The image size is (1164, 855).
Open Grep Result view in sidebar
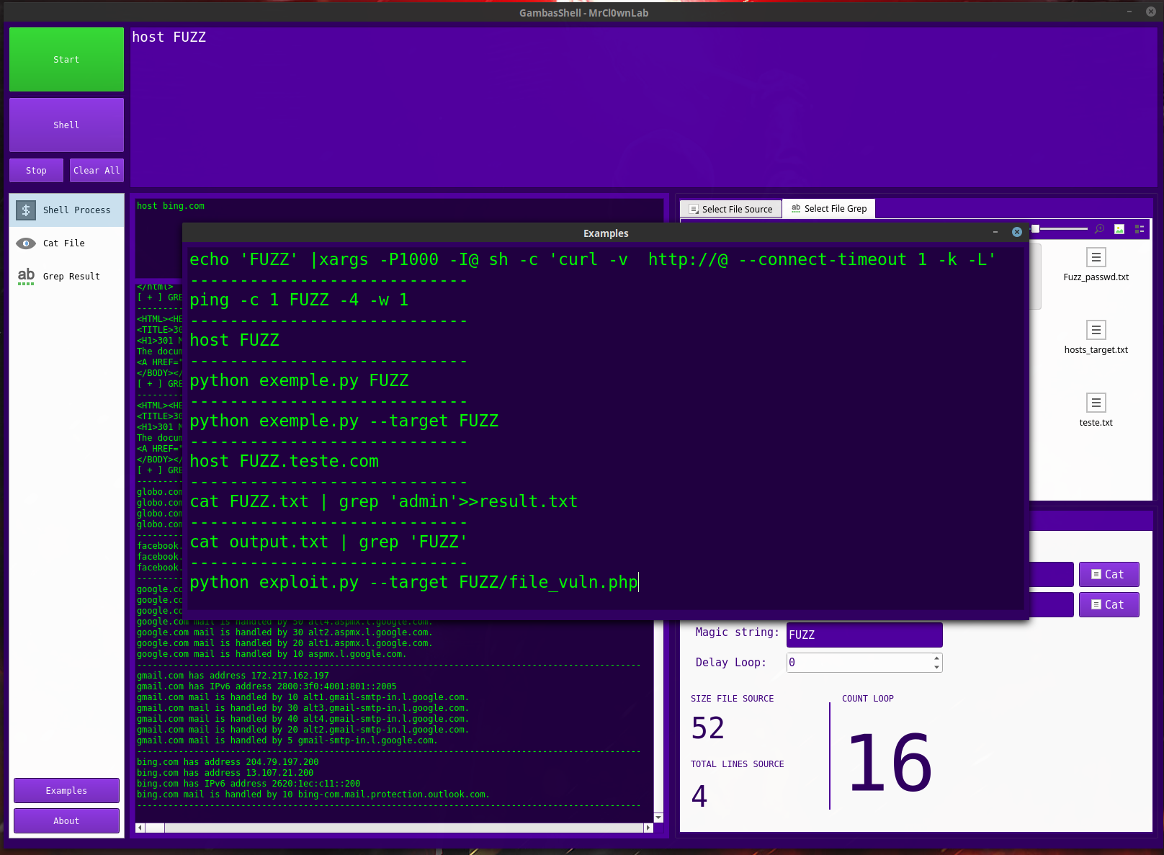(66, 277)
